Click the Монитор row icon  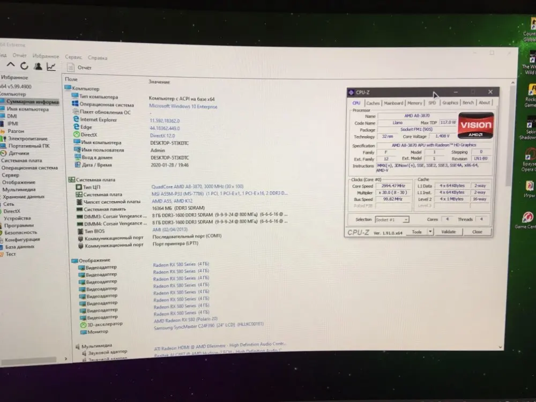tap(84, 332)
